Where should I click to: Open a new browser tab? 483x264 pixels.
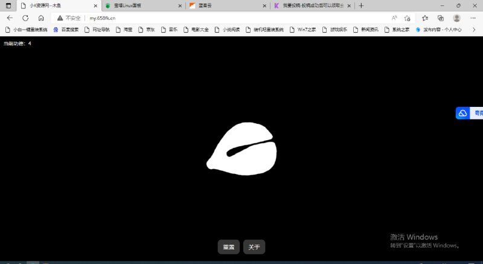click(x=361, y=5)
